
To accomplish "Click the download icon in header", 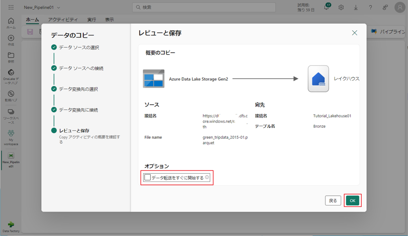I will coord(356,7).
